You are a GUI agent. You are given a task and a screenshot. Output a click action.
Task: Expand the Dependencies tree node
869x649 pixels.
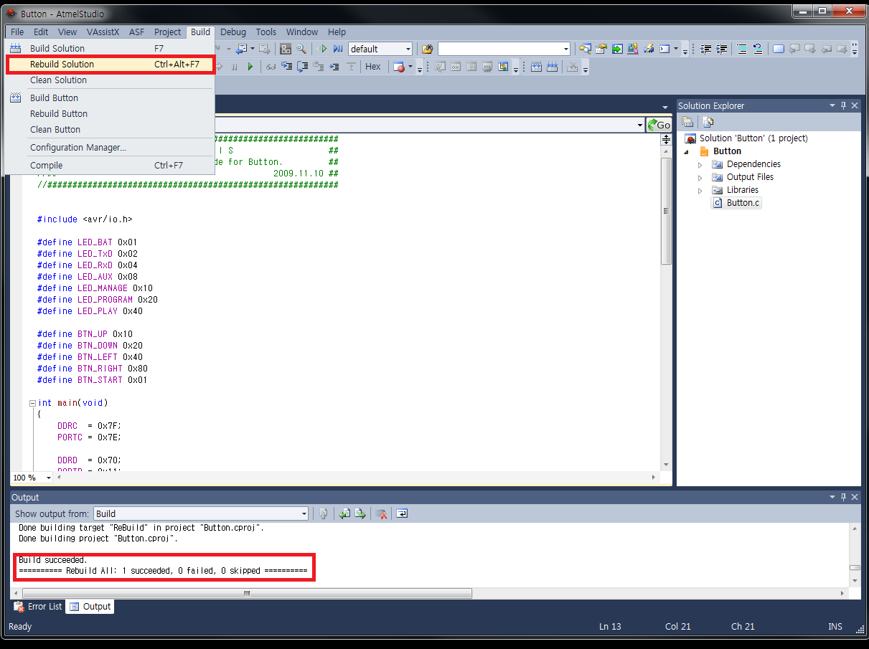click(x=700, y=164)
